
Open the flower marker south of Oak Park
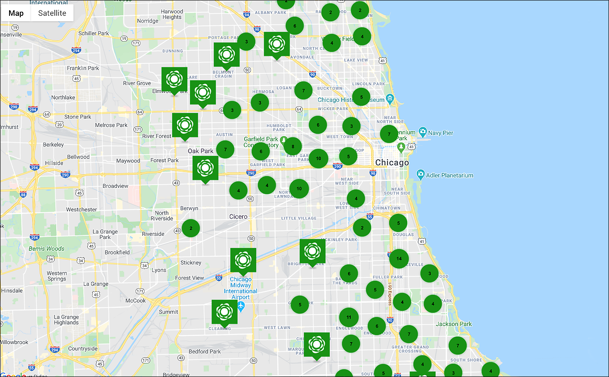click(x=205, y=168)
